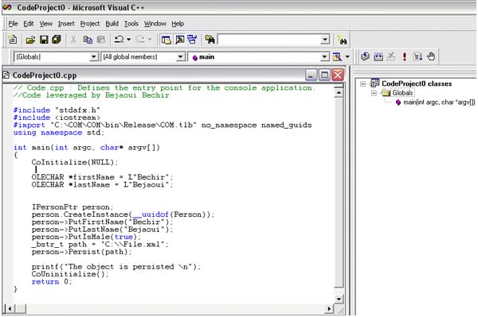Click the Save floppy disk icon

[x=44, y=40]
